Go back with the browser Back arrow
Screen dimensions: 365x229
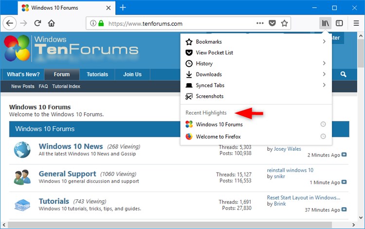[x=10, y=23]
